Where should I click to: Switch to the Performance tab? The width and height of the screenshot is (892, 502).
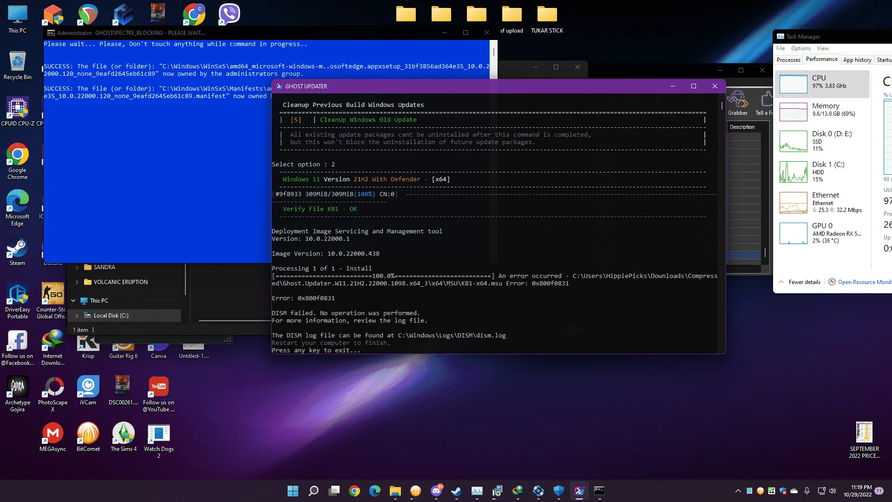point(821,59)
